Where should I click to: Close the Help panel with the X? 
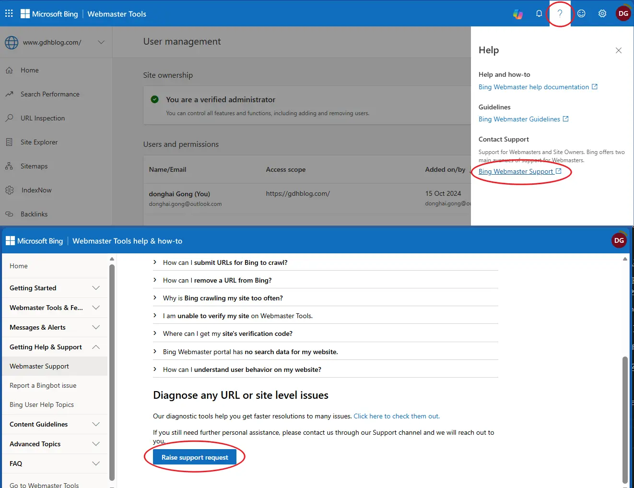[618, 50]
